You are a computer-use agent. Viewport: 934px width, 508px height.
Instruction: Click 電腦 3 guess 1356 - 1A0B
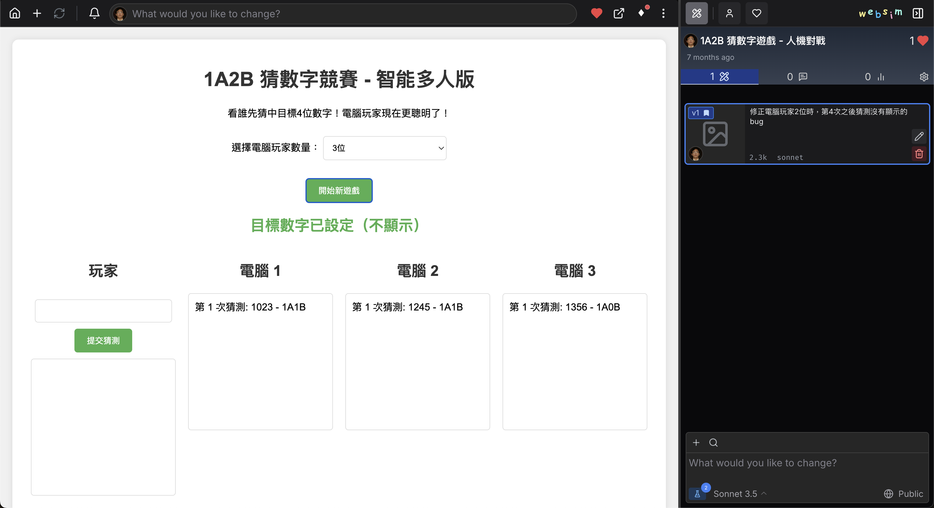pos(565,307)
